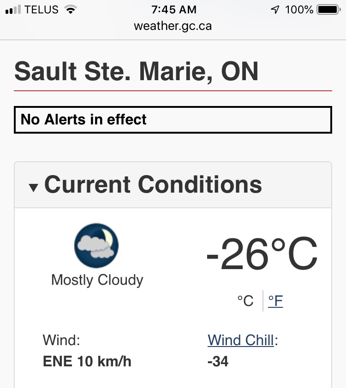Tap the weather.gc.ca address bar
This screenshot has width=346, height=388.
(x=173, y=26)
